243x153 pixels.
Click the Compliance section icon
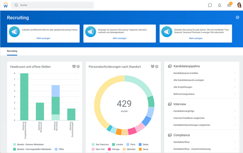coord(170,135)
